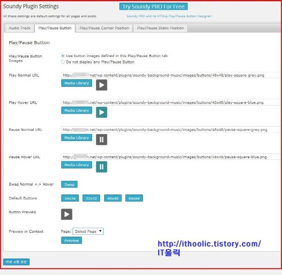Click the Button Preview play icon
This screenshot has width=282, height=275.
[x=67, y=214]
